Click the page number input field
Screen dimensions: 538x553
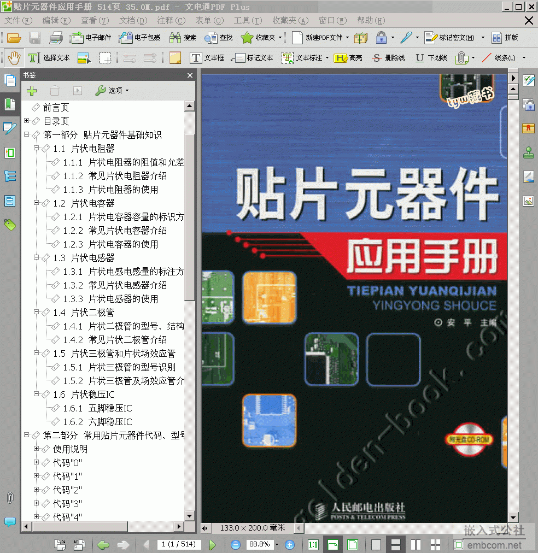[x=178, y=544]
